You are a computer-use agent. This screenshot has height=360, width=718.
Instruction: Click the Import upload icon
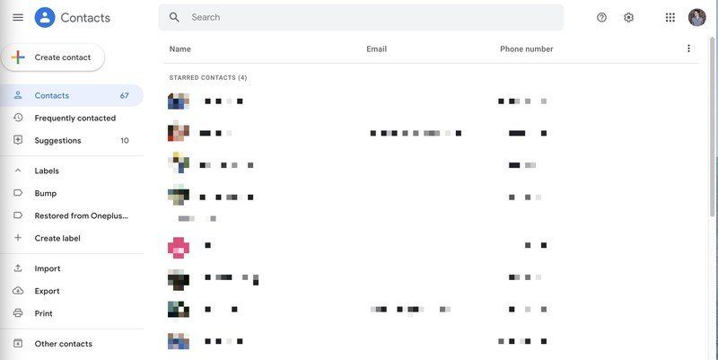tap(18, 268)
